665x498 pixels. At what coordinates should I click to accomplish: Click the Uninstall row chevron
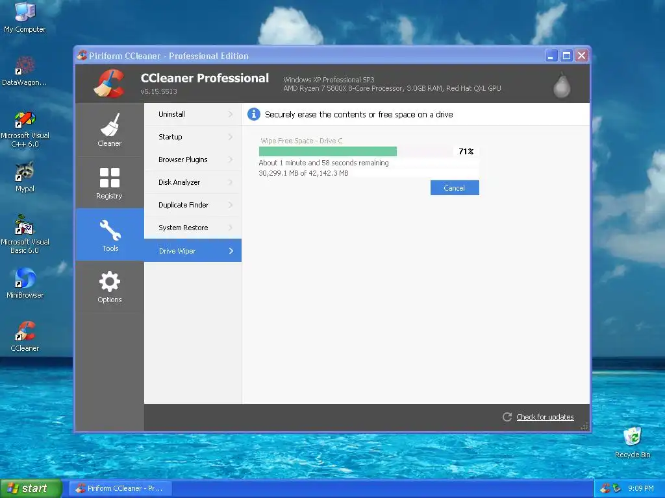[231, 114]
